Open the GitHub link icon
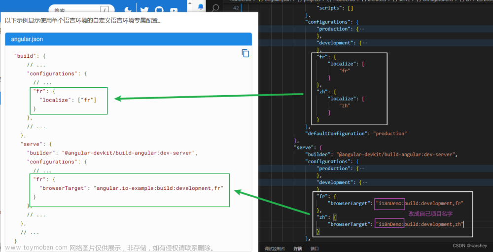Viewport: 493px width, 252px height. tap(159, 10)
